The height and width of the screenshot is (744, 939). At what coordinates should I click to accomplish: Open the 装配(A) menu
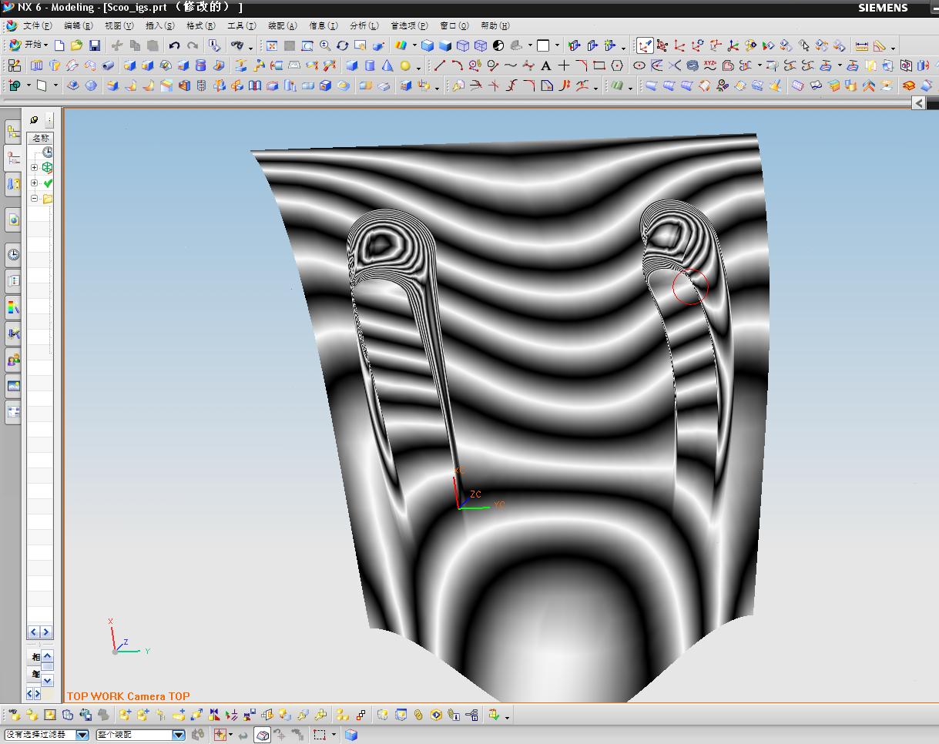pos(282,26)
